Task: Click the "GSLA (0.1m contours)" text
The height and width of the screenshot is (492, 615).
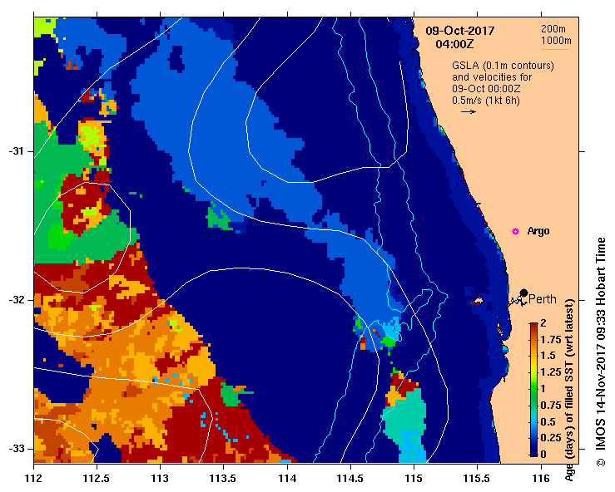Action: 503,66
